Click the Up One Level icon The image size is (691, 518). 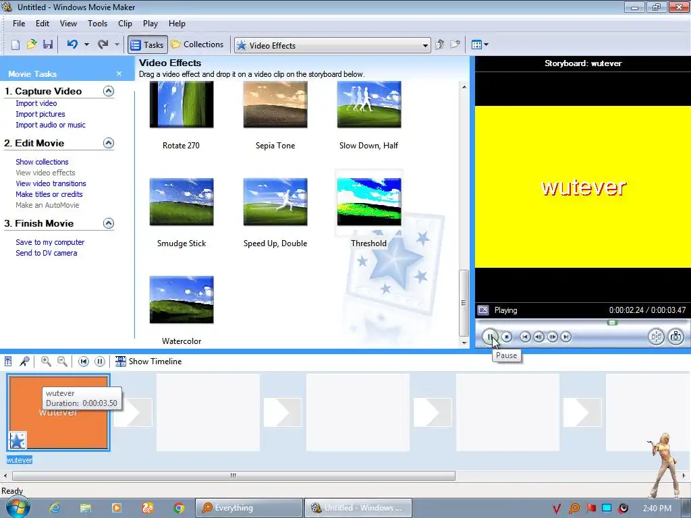(439, 45)
